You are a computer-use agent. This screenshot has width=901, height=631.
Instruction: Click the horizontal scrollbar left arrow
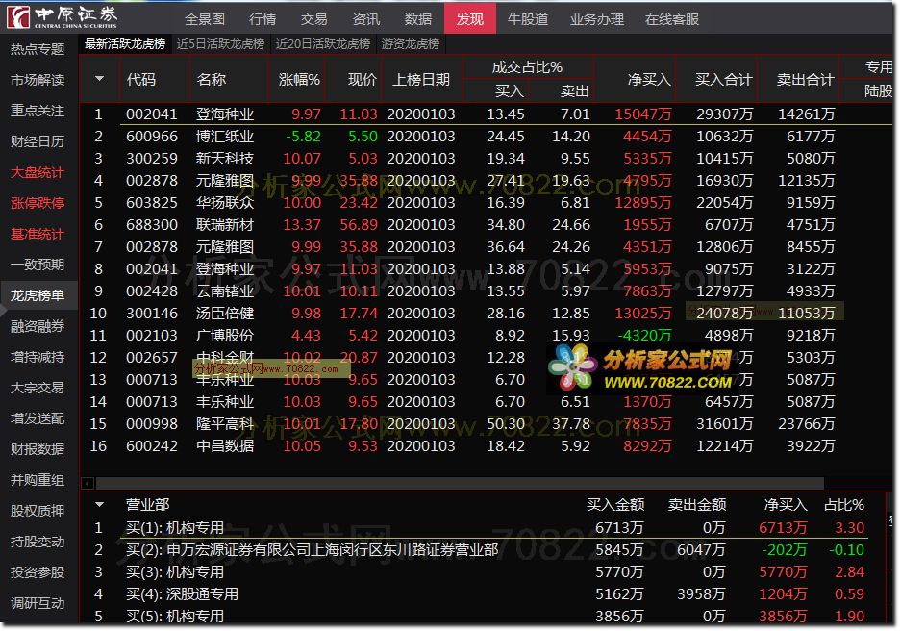[88, 483]
